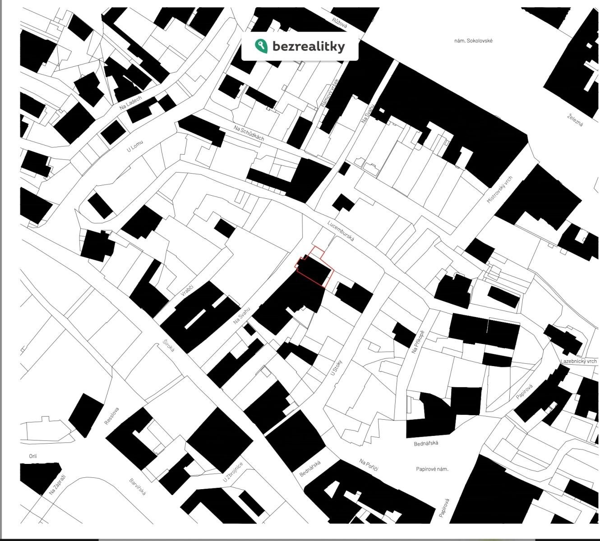Select the red-outlined parcel on the map
Viewport: 600px width, 541px height.
click(315, 269)
